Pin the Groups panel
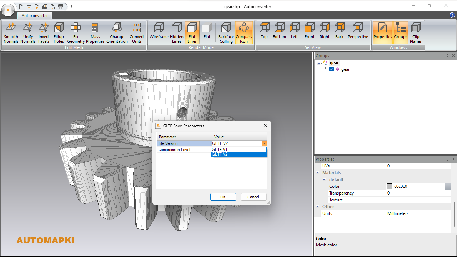 click(x=447, y=56)
